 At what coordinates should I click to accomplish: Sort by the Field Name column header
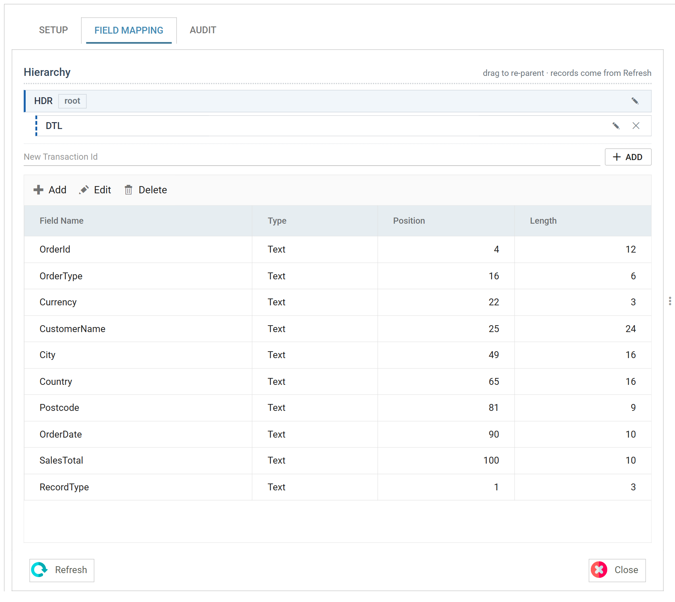[138, 221]
